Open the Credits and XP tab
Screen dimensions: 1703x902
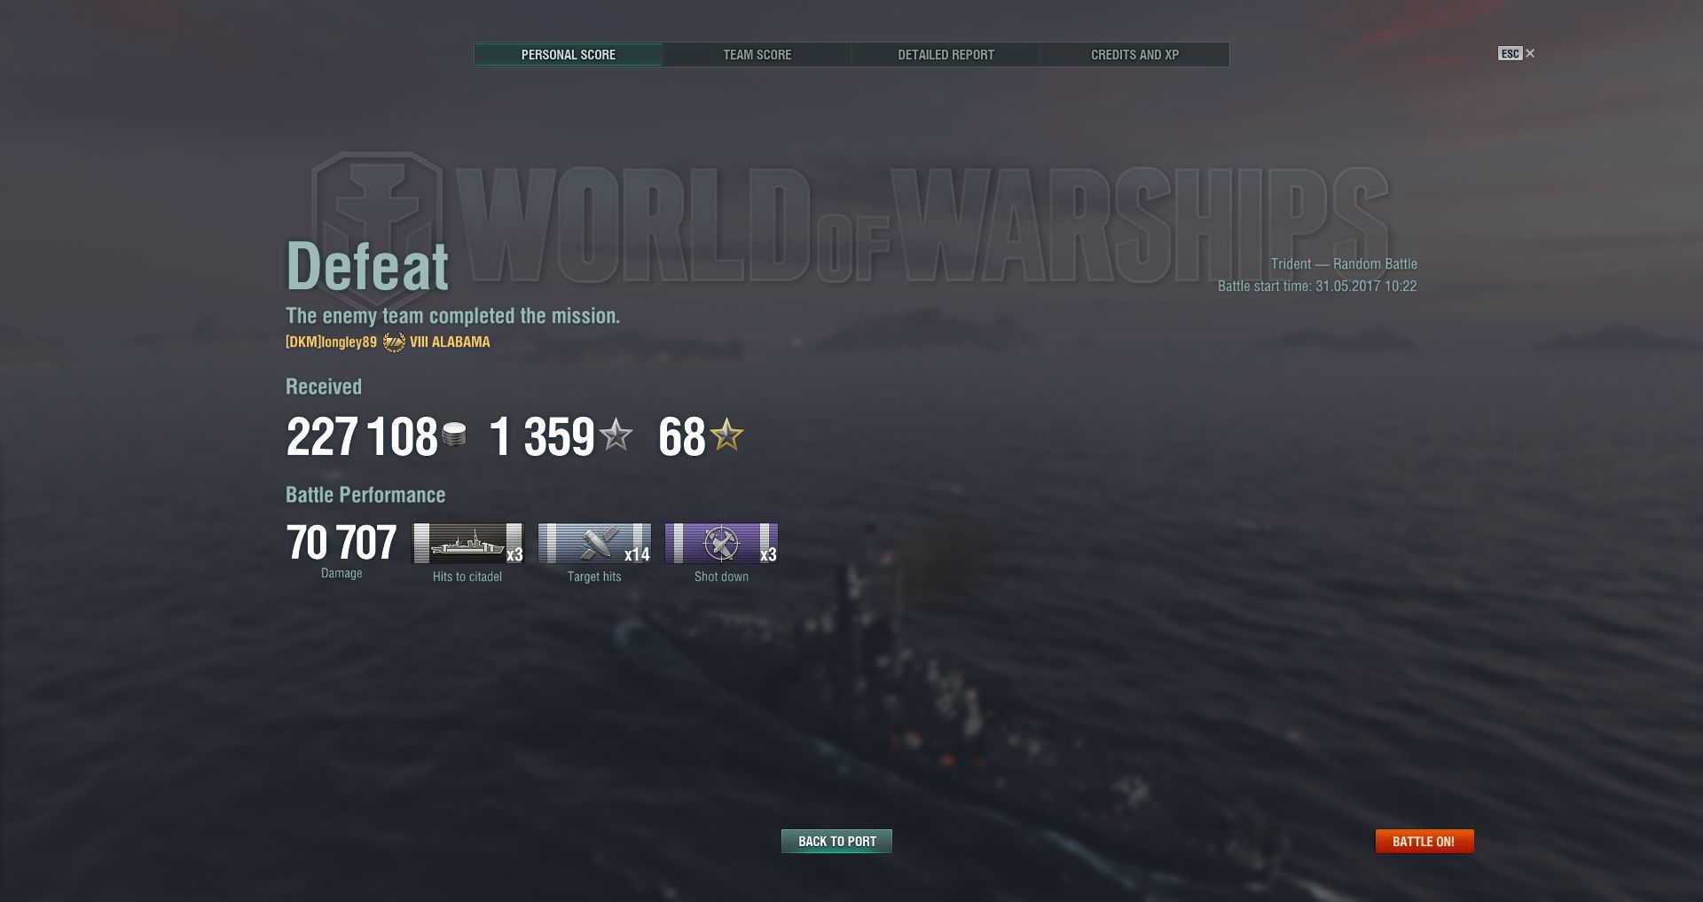1134,54
